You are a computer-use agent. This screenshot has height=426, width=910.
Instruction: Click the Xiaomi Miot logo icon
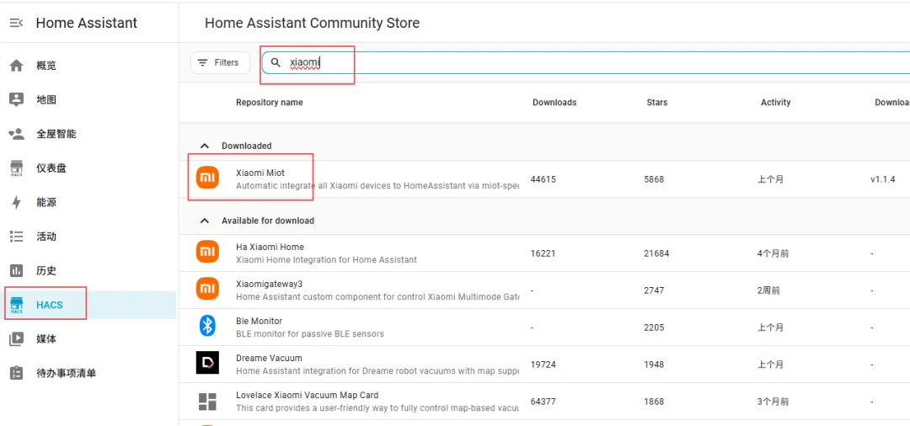coord(207,178)
